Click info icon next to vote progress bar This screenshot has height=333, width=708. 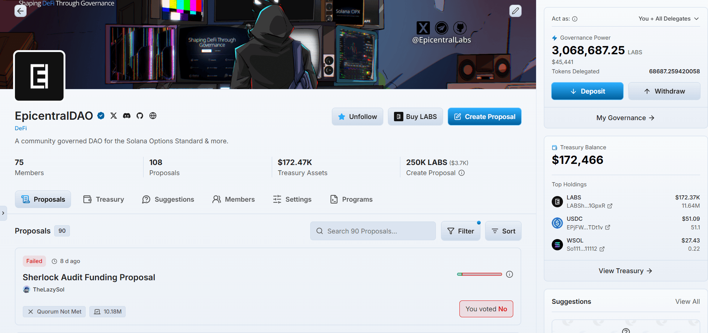pyautogui.click(x=509, y=274)
